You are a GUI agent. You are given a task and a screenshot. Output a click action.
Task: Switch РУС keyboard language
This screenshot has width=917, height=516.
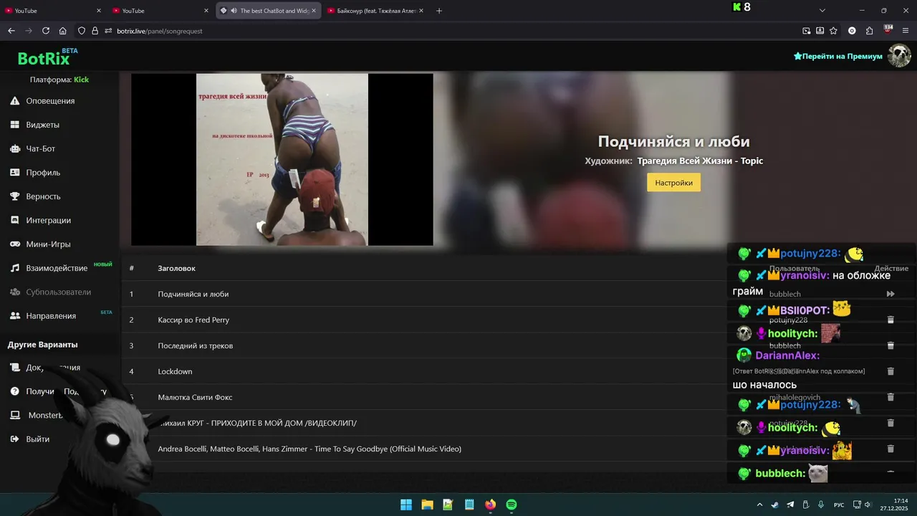click(x=839, y=505)
